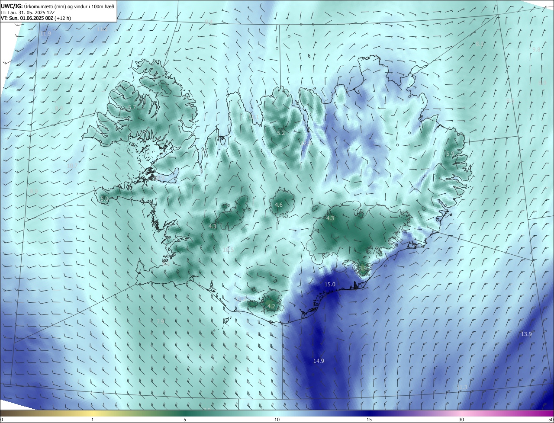Select the faint 11.3 value near the bottom edge

coord(462,387)
